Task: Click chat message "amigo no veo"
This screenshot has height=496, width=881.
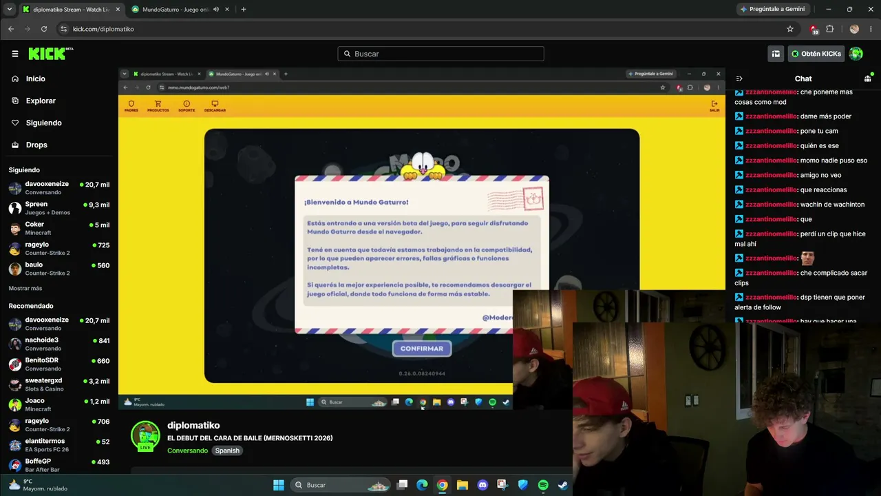Action: click(x=820, y=175)
